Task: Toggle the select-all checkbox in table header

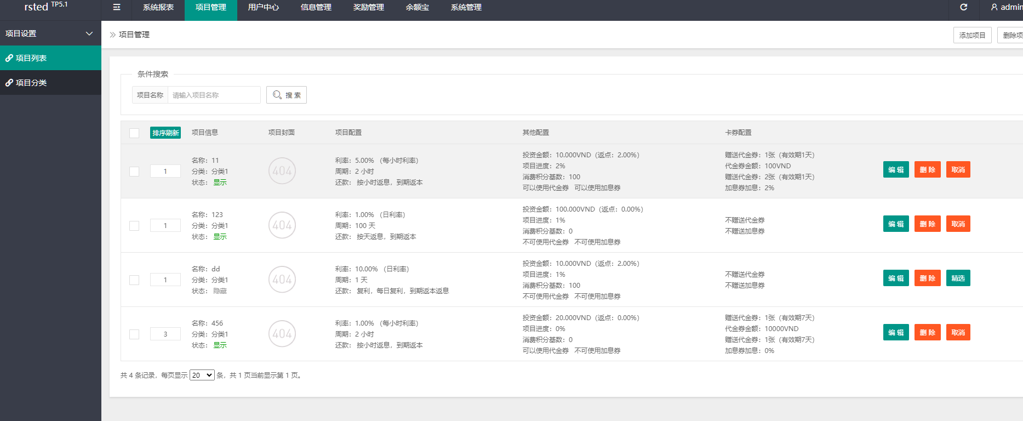Action: pyautogui.click(x=134, y=133)
